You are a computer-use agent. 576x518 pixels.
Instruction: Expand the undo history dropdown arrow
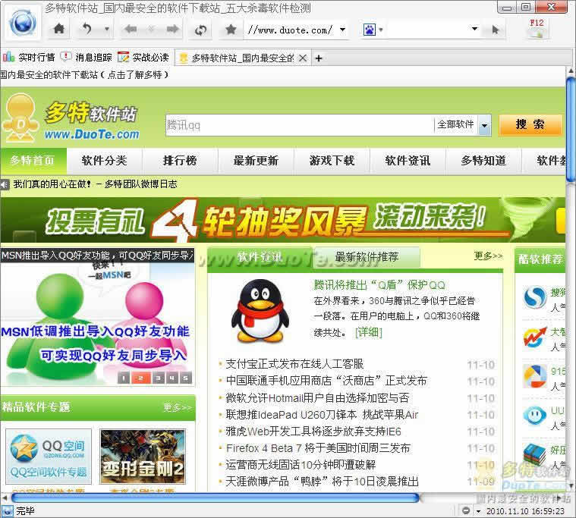pos(106,29)
